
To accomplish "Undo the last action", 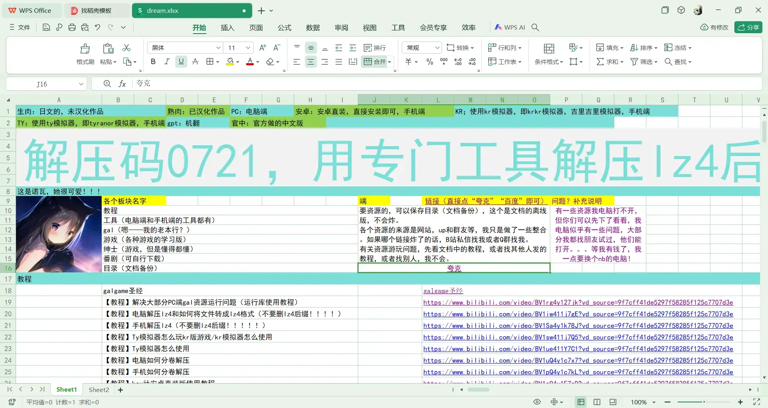I will (98, 27).
